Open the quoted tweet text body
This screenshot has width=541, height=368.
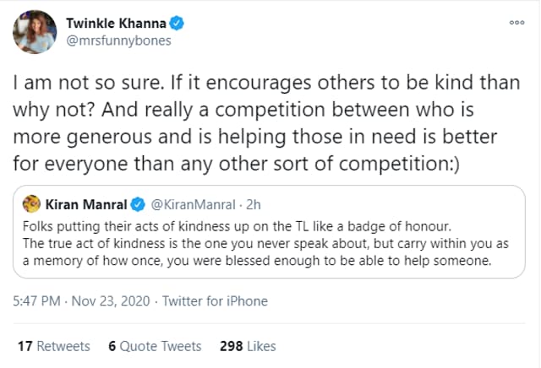coord(265,244)
